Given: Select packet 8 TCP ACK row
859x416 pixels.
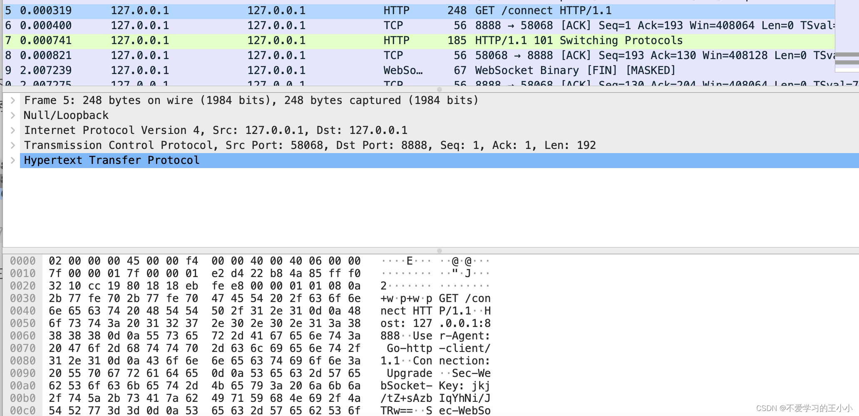Looking at the screenshot, I should [419, 56].
